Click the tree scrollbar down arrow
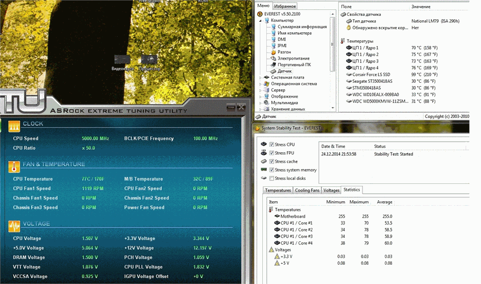The height and width of the screenshot is (284, 481). coord(333,108)
